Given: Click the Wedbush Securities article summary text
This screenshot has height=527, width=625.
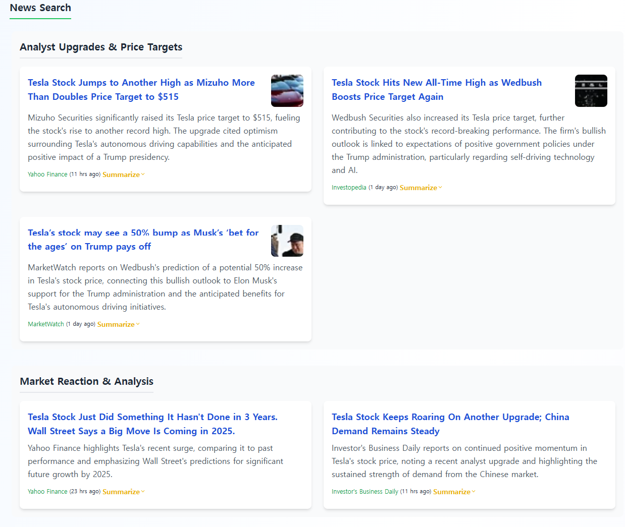Looking at the screenshot, I should 468,144.
